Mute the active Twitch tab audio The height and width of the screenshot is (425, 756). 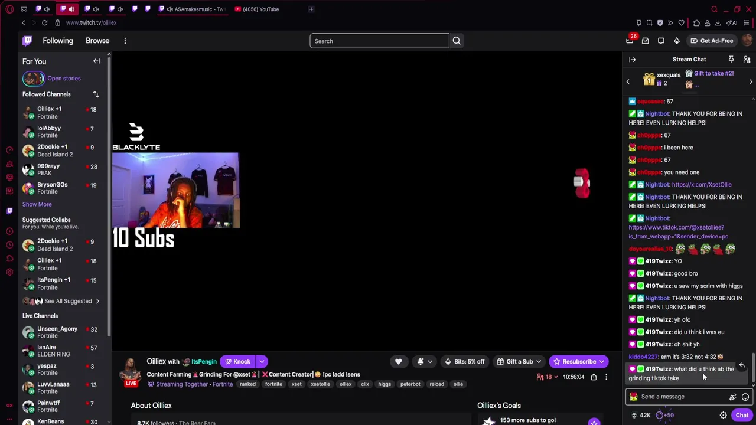pos(71,9)
